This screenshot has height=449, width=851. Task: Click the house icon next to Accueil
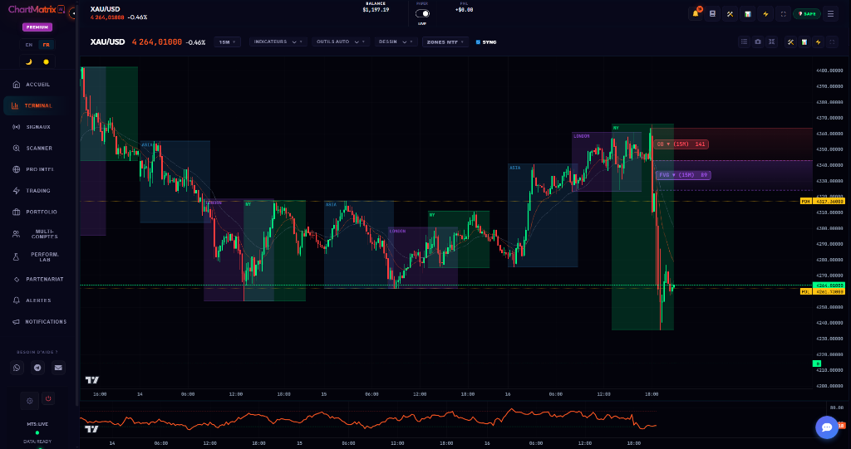[17, 85]
